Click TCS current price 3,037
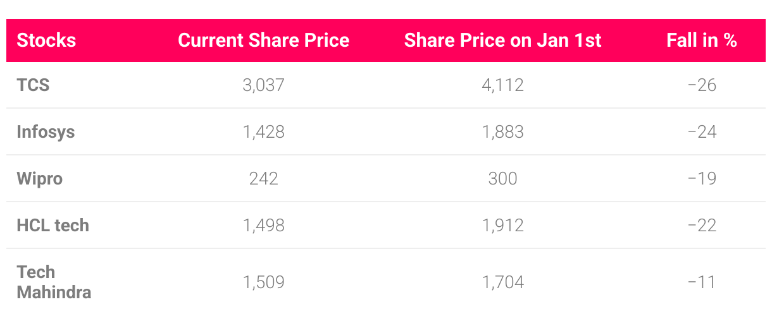The width and height of the screenshot is (772, 321). coord(263,85)
